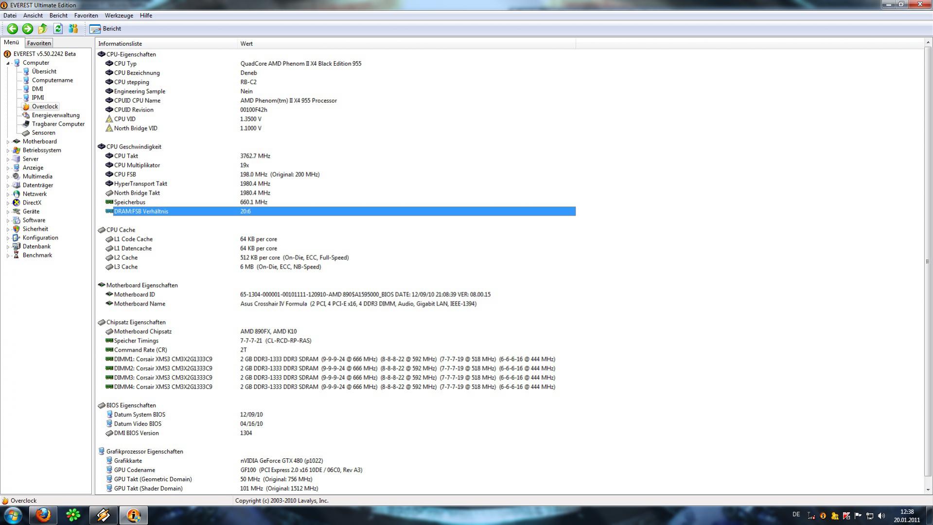Click the Sicherheit shield icon
Screen dimensions: 933x525
(x=17, y=229)
